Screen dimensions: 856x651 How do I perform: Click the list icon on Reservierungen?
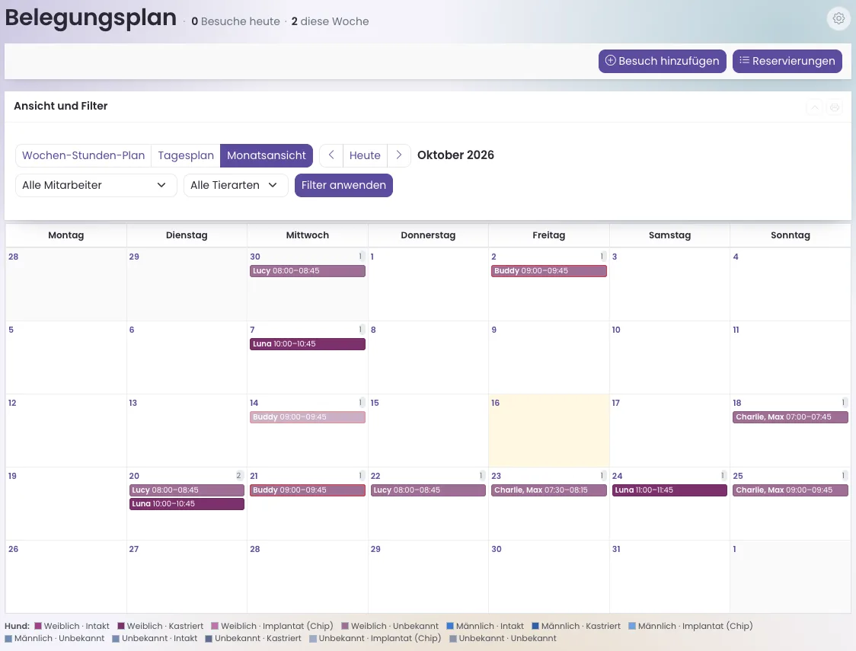click(x=744, y=61)
